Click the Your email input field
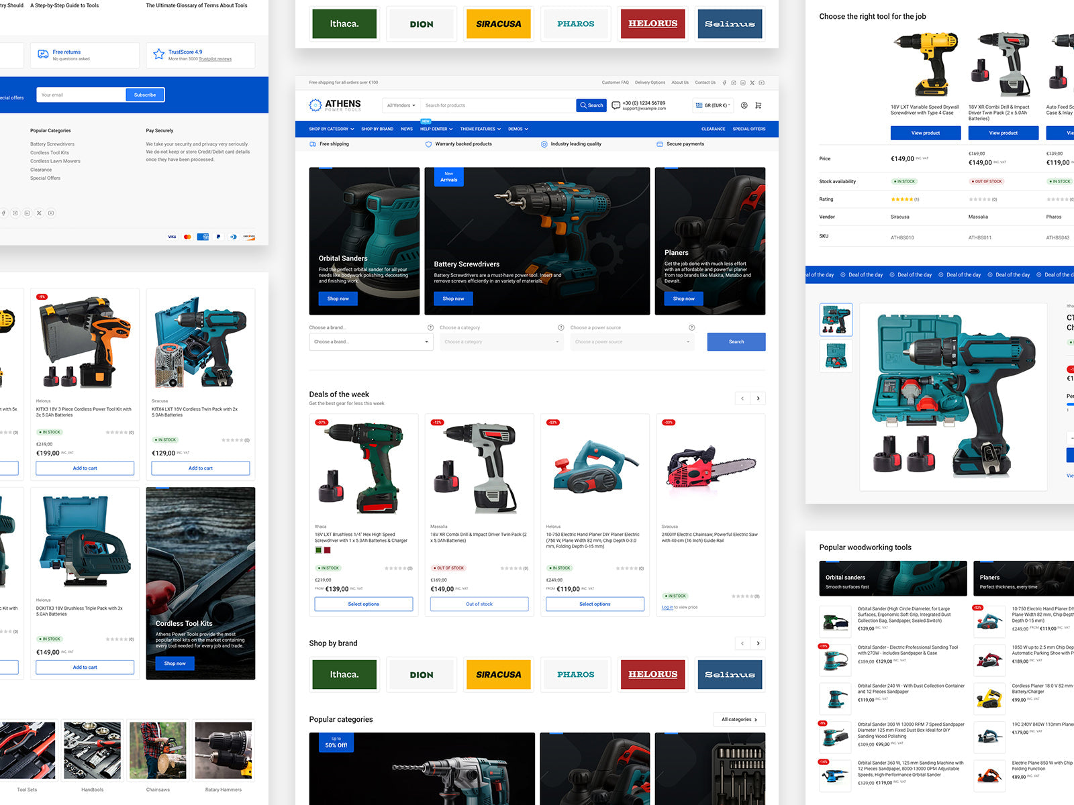1074x805 pixels. pyautogui.click(x=81, y=95)
